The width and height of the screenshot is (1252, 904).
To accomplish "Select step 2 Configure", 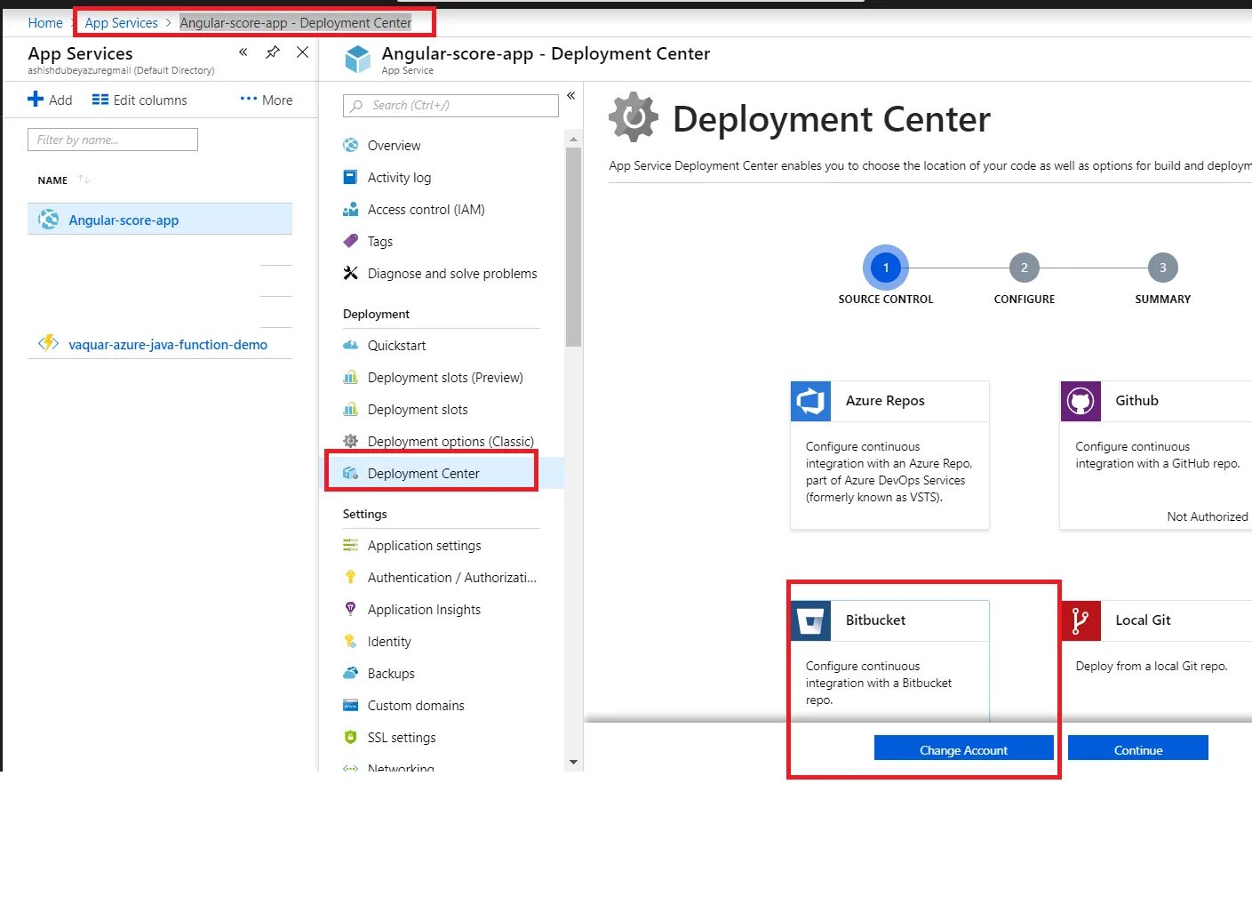I will click(1024, 268).
